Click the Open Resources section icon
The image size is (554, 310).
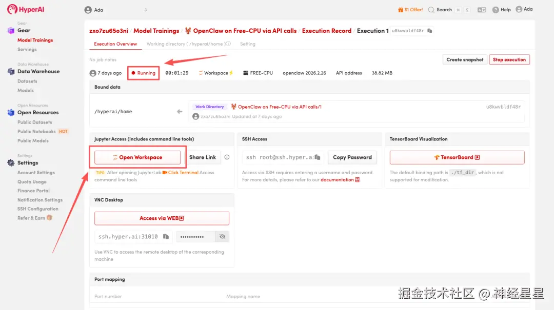pyautogui.click(x=11, y=112)
